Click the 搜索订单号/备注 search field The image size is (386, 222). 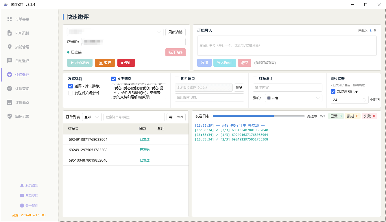134,117
